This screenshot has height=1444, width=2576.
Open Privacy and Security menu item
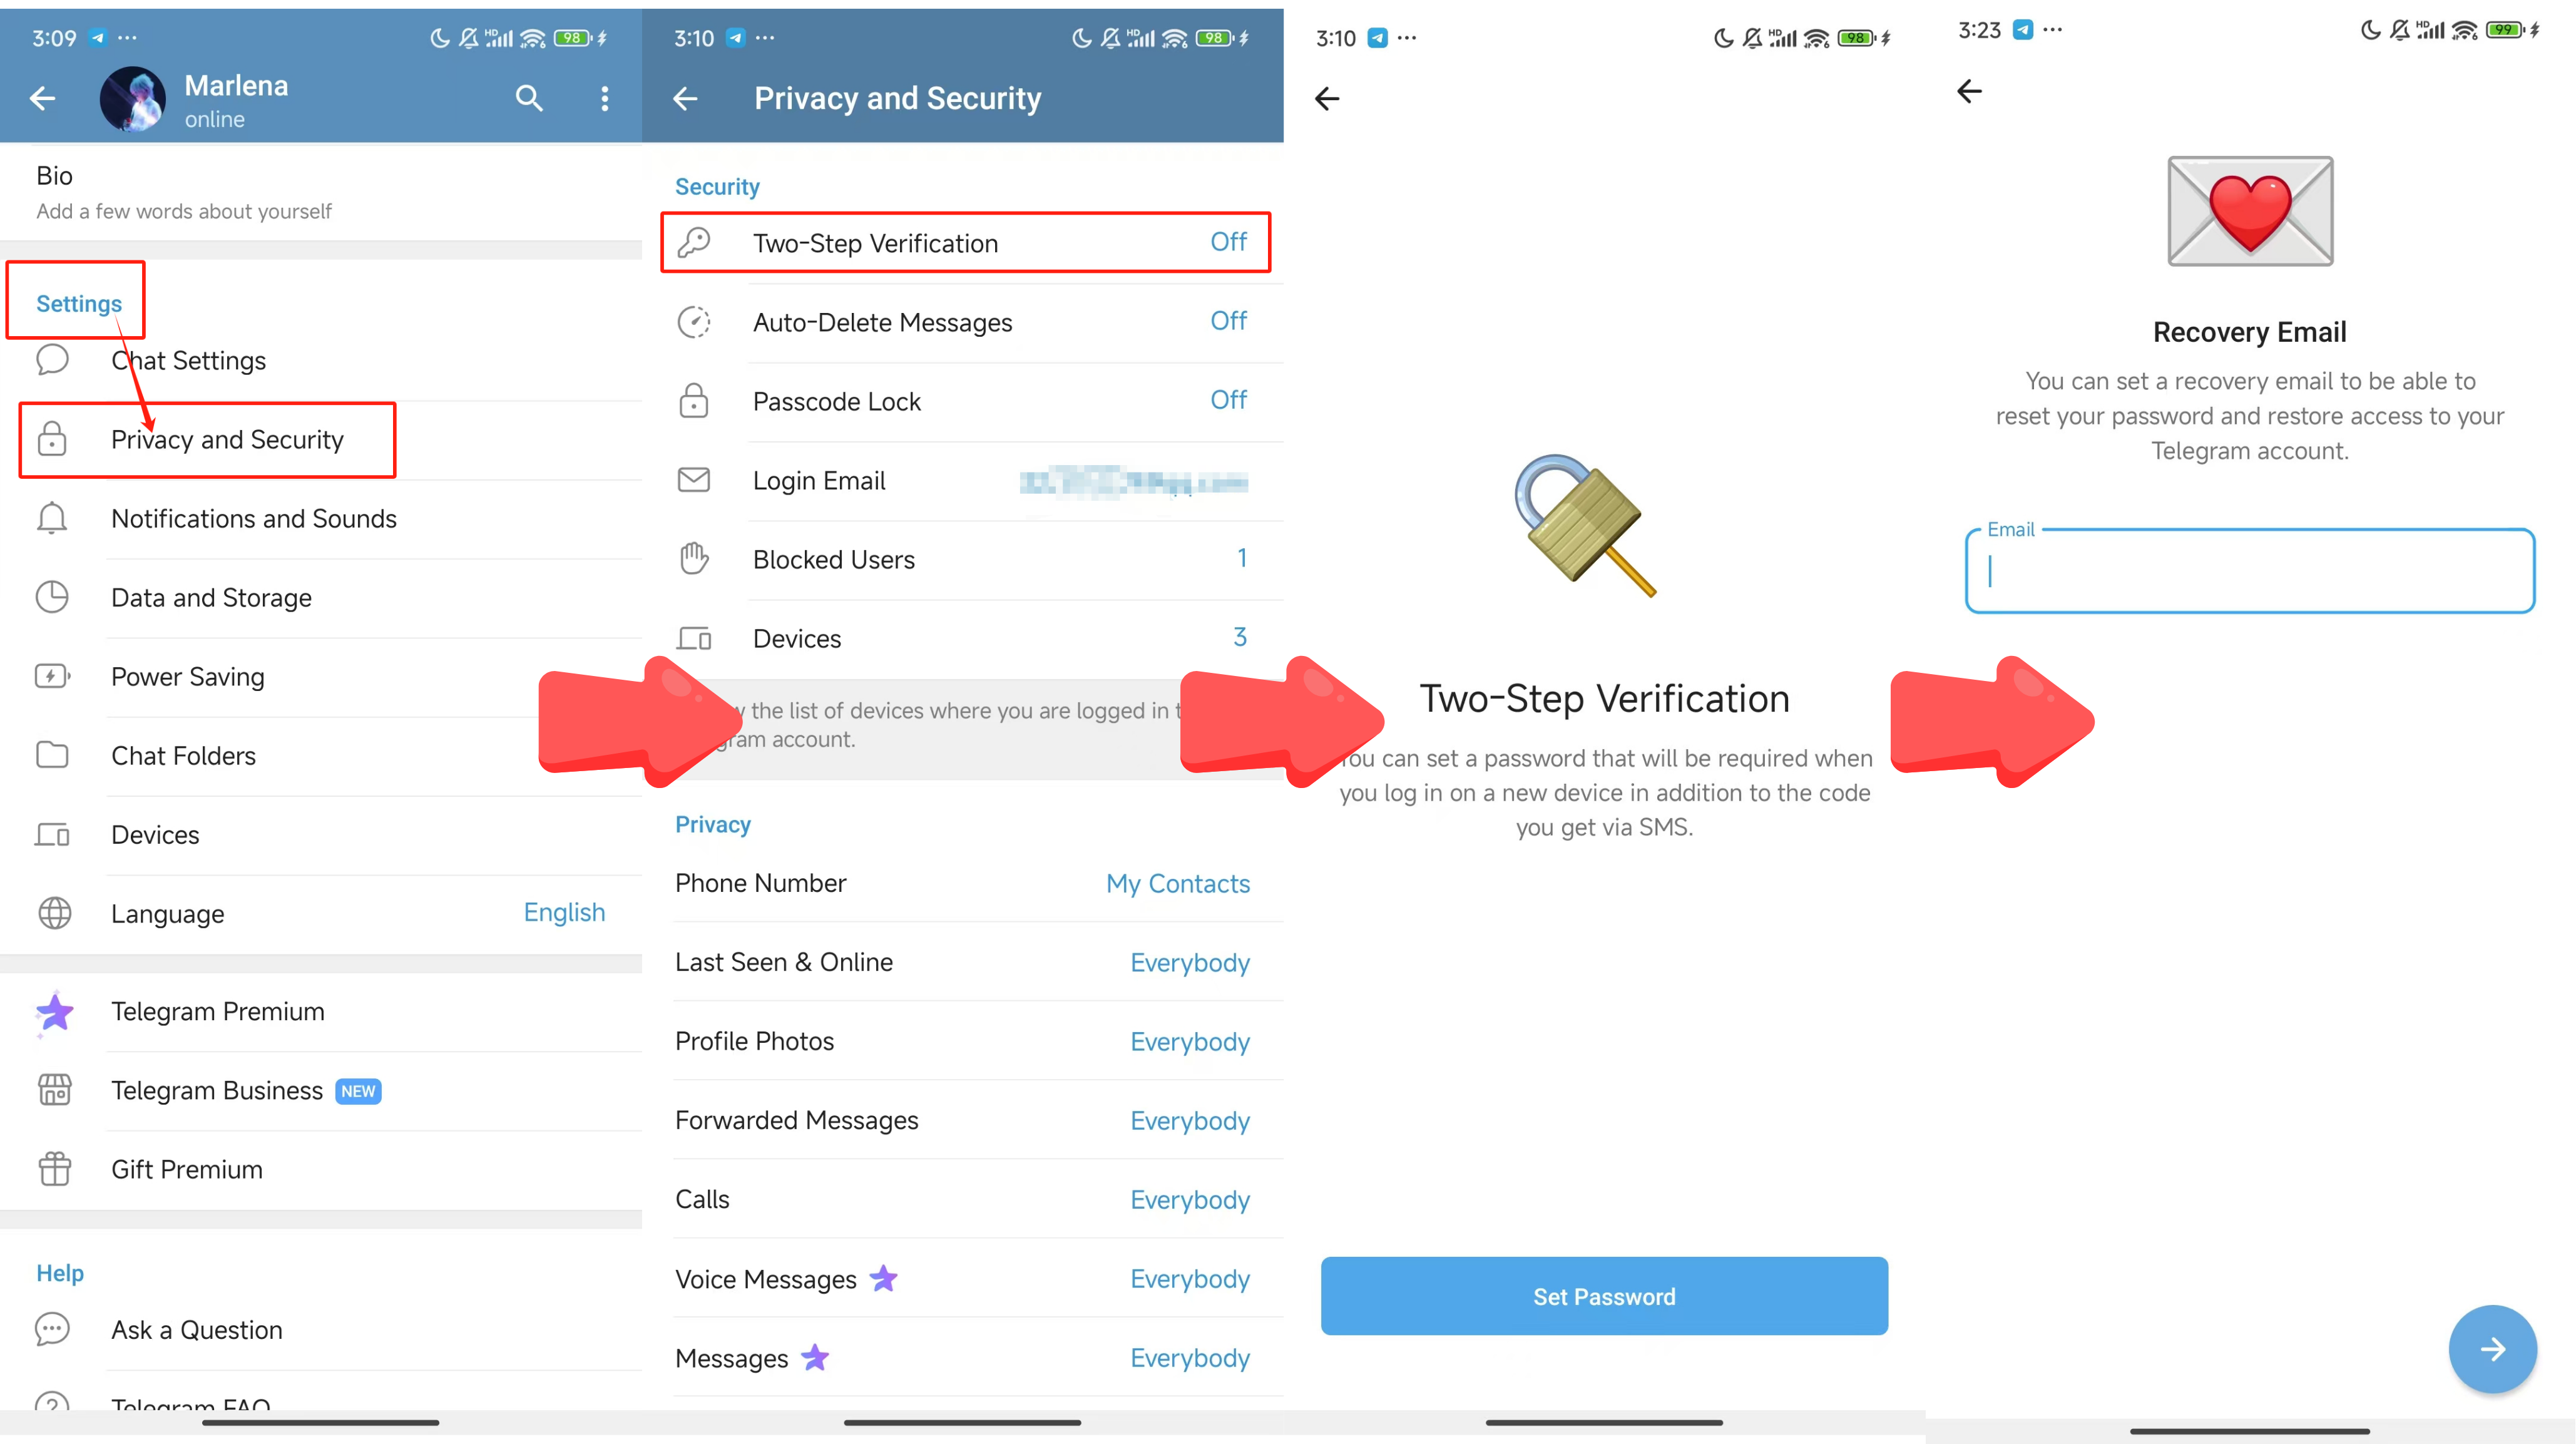click(227, 439)
